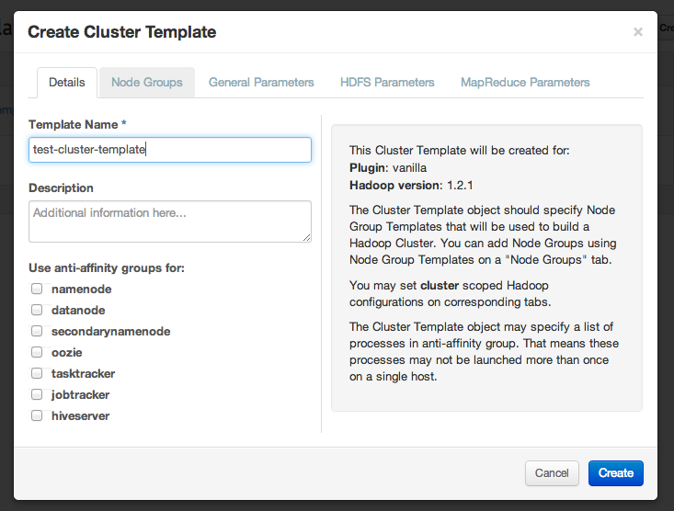Viewport: 674px width, 511px height.
Task: Click the Template Name label
Action: point(74,124)
